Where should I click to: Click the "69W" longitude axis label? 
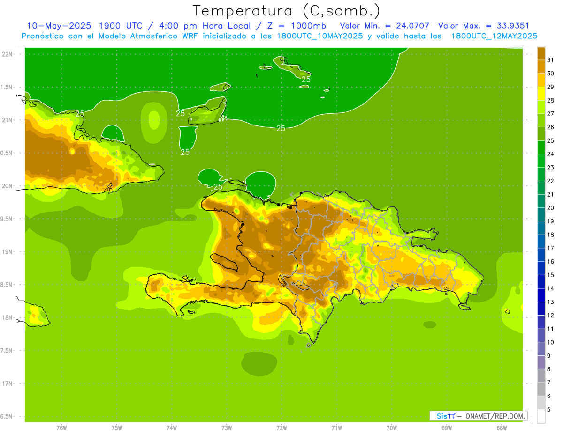[x=447, y=428]
